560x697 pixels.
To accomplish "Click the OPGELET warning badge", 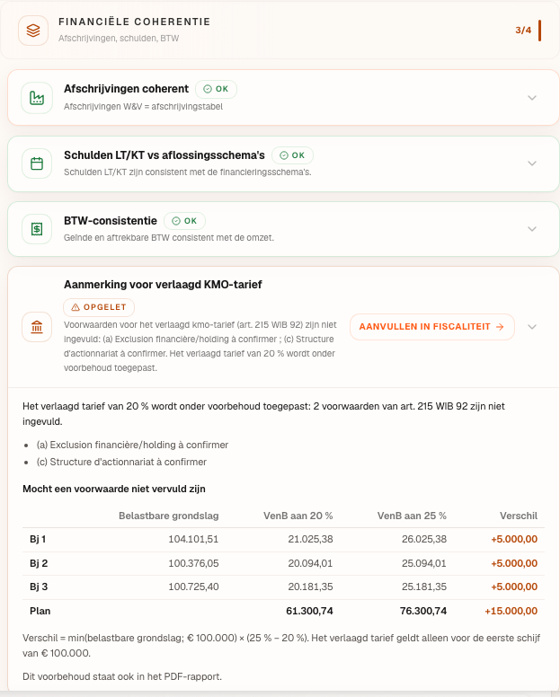I will (x=99, y=307).
